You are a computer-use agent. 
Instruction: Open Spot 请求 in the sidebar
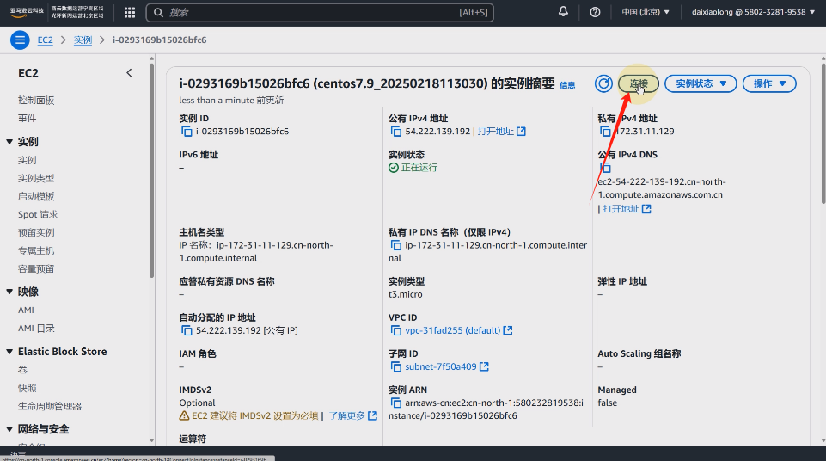(38, 214)
